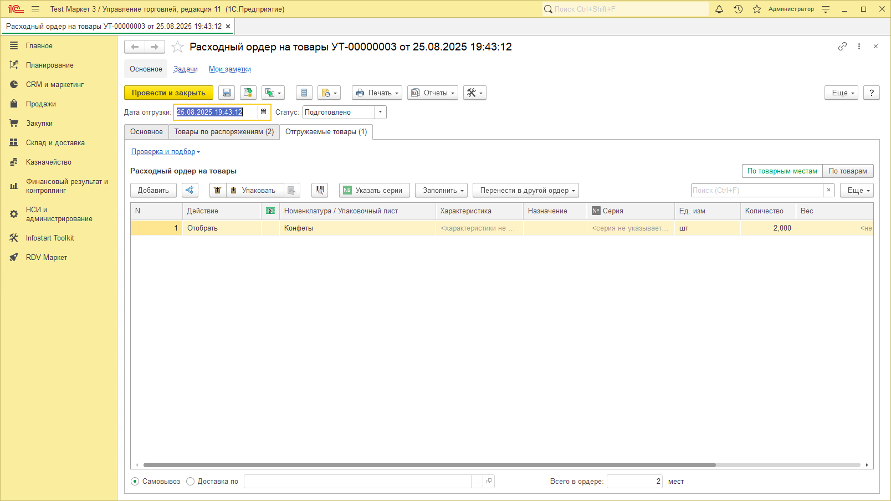Click the global search field
891x501 pixels.
click(626, 9)
